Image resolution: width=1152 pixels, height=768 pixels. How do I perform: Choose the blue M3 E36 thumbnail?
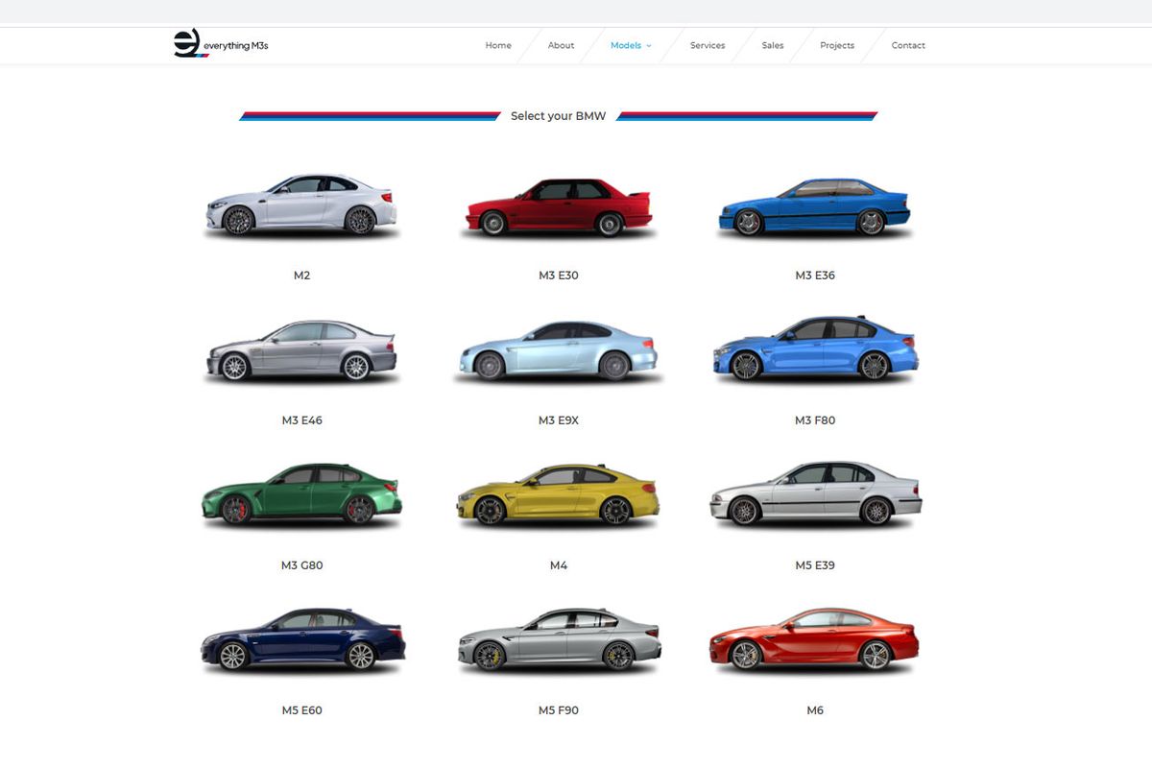815,205
